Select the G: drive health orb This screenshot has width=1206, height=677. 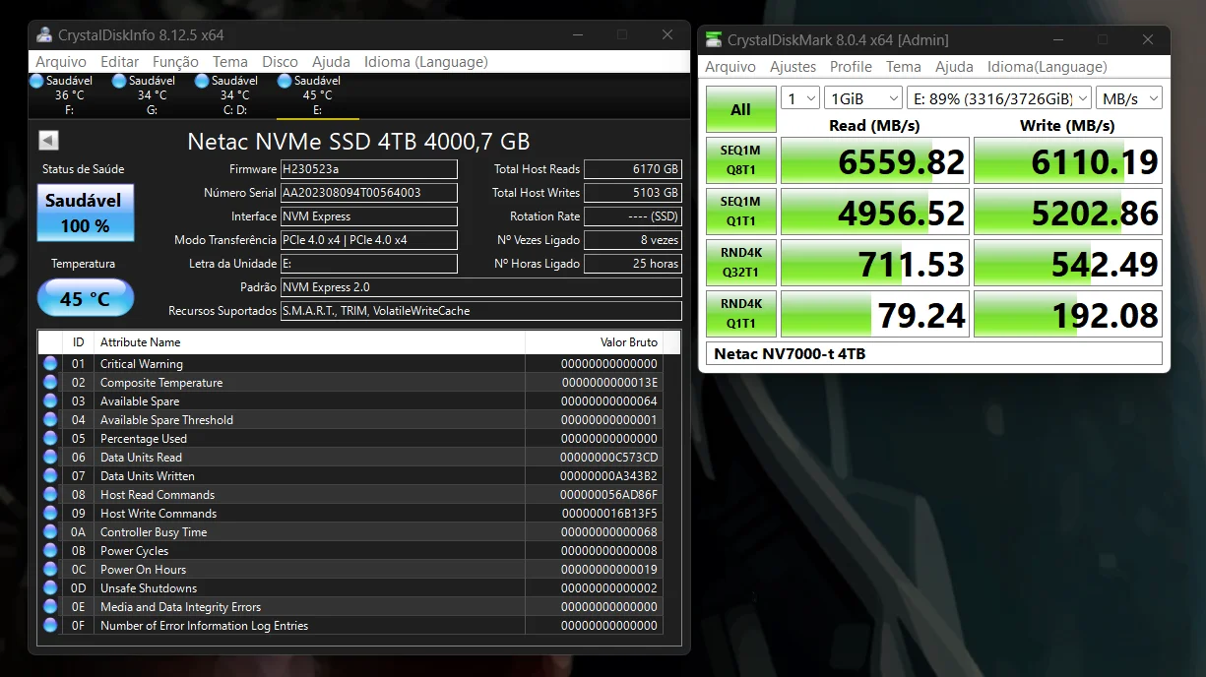(119, 81)
